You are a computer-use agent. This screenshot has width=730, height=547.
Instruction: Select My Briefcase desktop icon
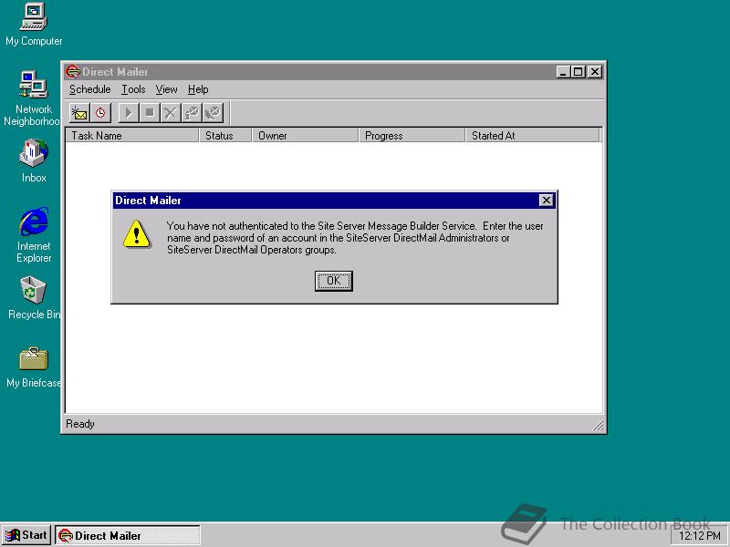34,367
